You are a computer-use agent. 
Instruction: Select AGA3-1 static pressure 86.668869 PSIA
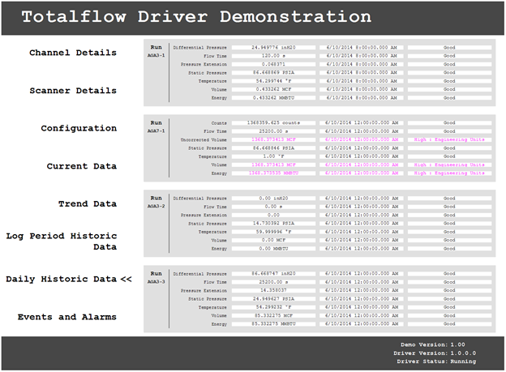pos(273,73)
